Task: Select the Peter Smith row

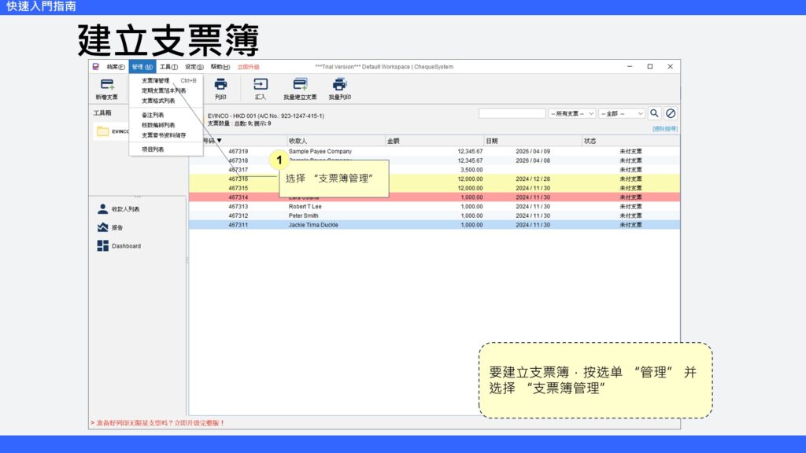Action: pos(434,216)
